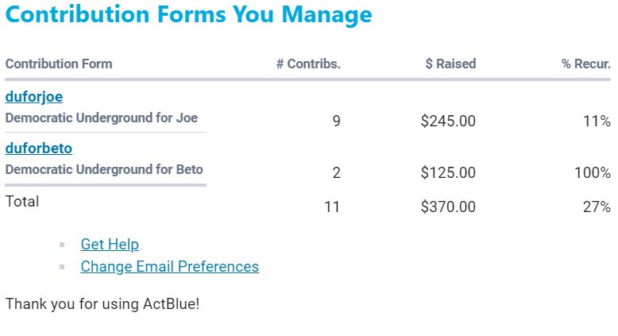Click the $245.00 raised amount

(448, 122)
